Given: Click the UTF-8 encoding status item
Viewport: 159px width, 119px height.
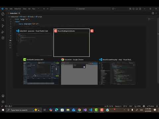Looking at the screenshot, I should (125, 106).
